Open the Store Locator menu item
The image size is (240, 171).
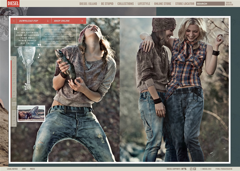coord(185,4)
